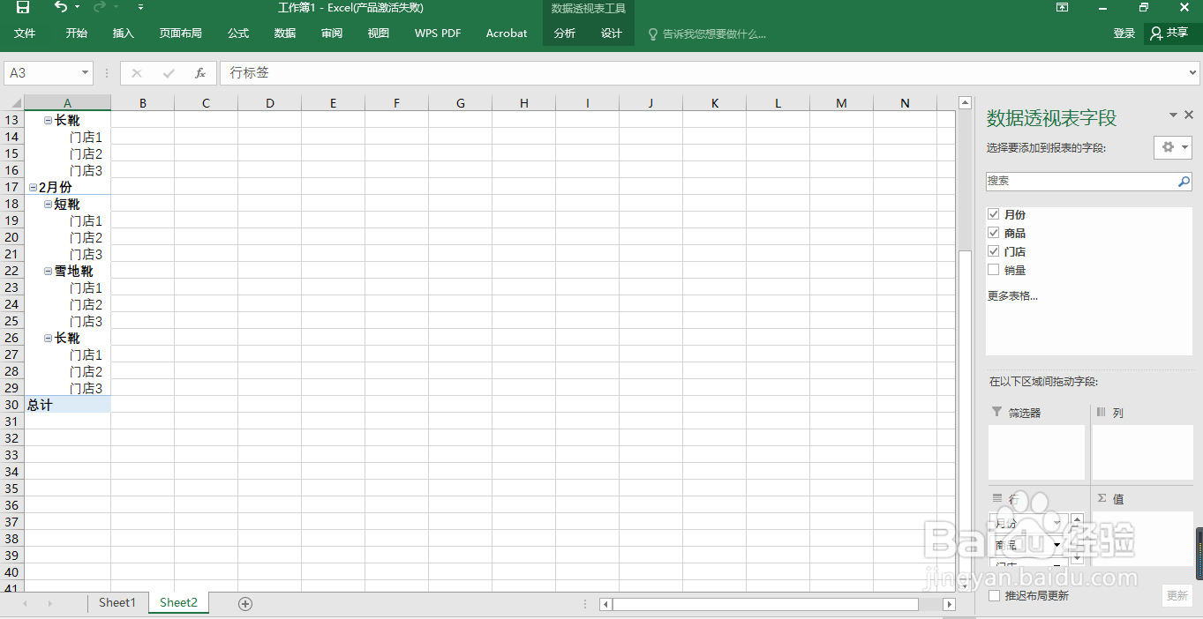Click the Save icon in quick access toolbar
Image resolution: width=1203 pixels, height=619 pixels.
[23, 8]
